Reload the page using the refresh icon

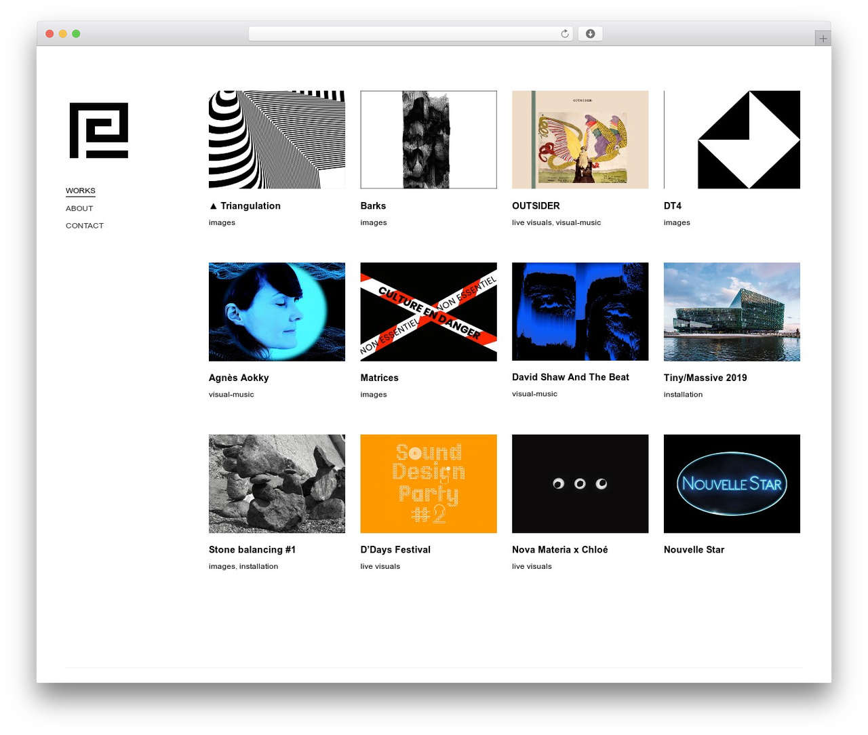pyautogui.click(x=565, y=34)
